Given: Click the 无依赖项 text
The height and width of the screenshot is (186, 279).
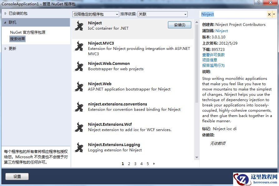Looking at the screenshot, I should (218, 144).
